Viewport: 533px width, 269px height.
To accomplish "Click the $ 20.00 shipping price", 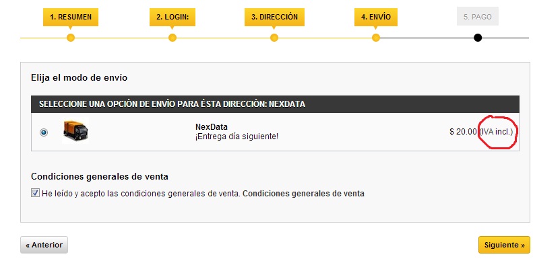I will click(463, 132).
